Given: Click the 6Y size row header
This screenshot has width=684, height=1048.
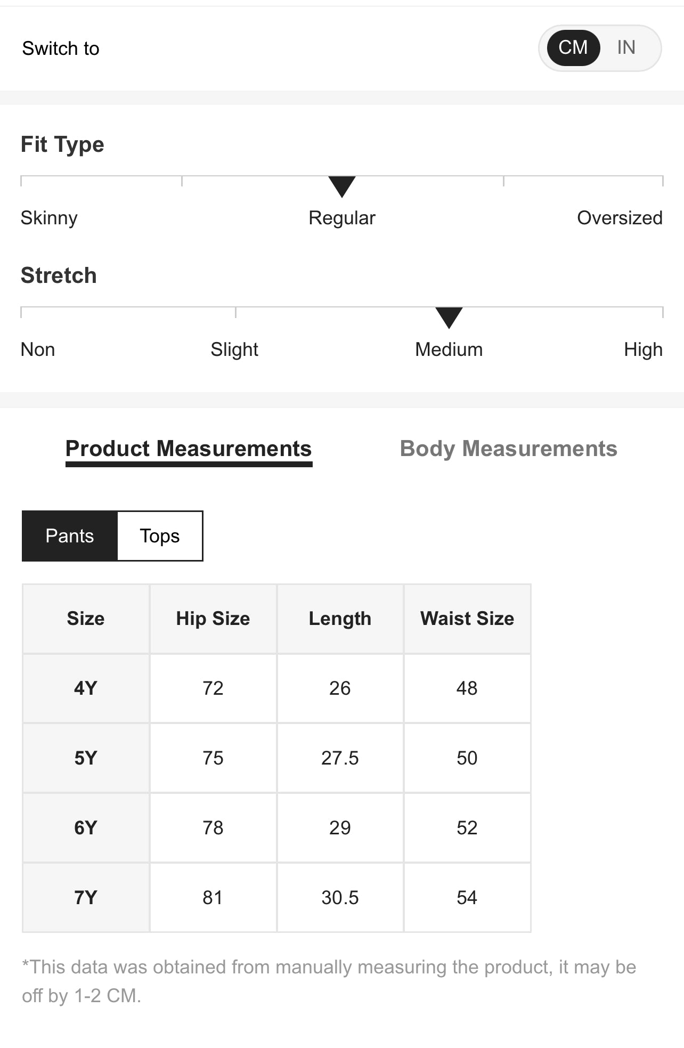Looking at the screenshot, I should tap(86, 828).
